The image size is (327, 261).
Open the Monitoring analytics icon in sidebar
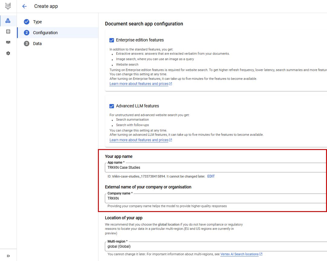tap(8, 42)
